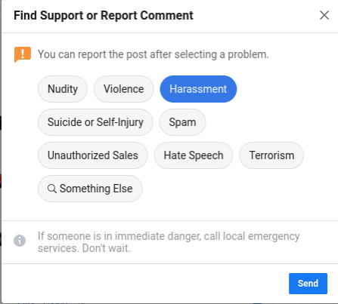This screenshot has width=338, height=304.
Task: Select Suicide or Self-Injury option
Action: (x=95, y=122)
